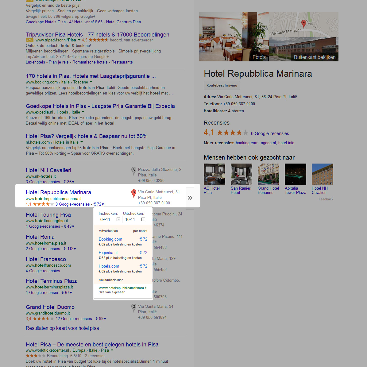Screen dimensions: 367x367
Task: Open the 170 hotels in Pisa booking result
Action: point(91,76)
